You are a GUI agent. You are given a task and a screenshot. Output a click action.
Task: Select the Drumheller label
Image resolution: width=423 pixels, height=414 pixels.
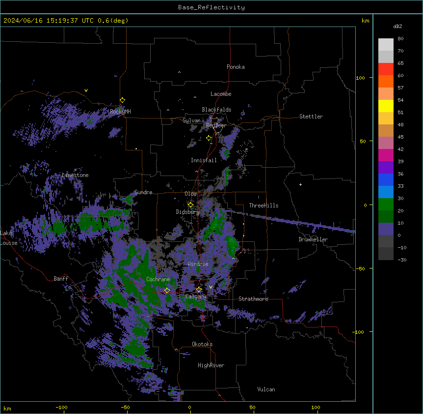coord(313,239)
